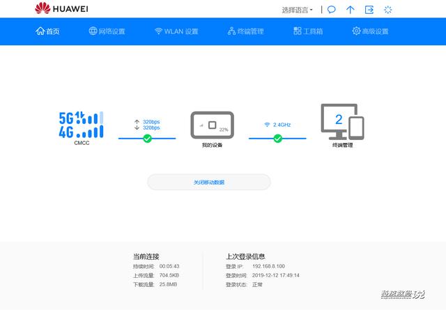This screenshot has height=310, width=446.
Task: Go to terminal management tab 终端管理
Action: pos(246,31)
